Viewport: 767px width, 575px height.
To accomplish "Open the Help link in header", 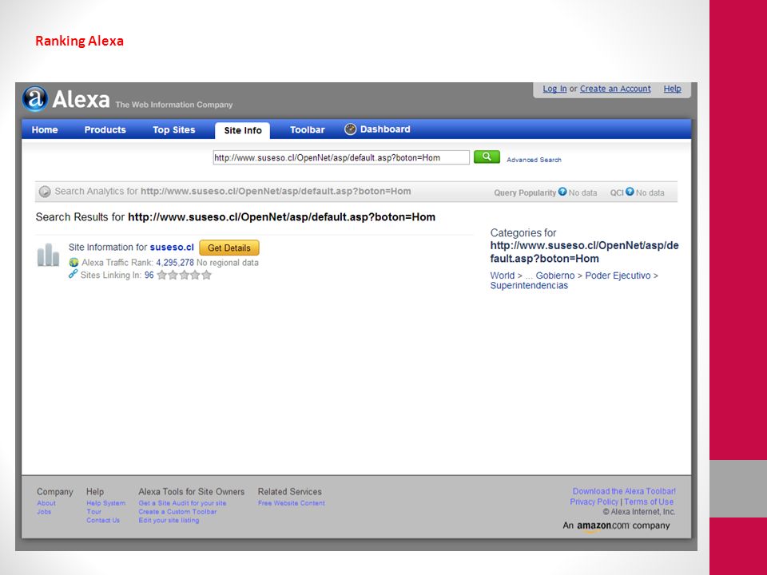I will (672, 89).
